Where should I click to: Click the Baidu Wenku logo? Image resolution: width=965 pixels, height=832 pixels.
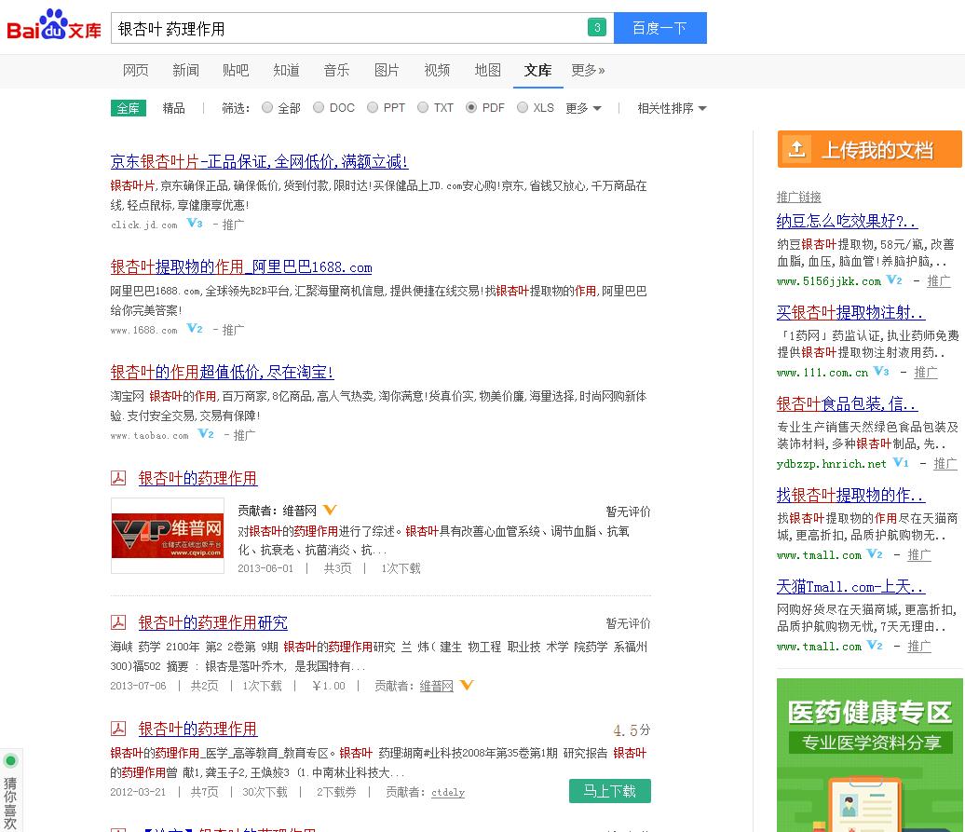pos(54,26)
